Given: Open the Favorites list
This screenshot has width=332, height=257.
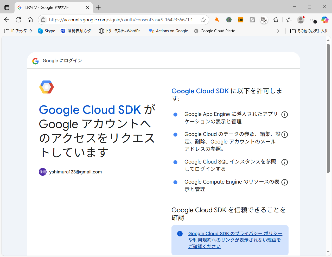Looking at the screenshot, I should [x=289, y=20].
